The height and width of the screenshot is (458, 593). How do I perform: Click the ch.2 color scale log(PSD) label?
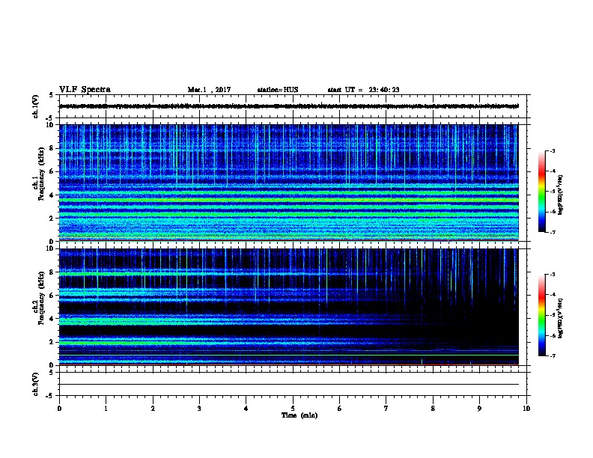pos(561,319)
